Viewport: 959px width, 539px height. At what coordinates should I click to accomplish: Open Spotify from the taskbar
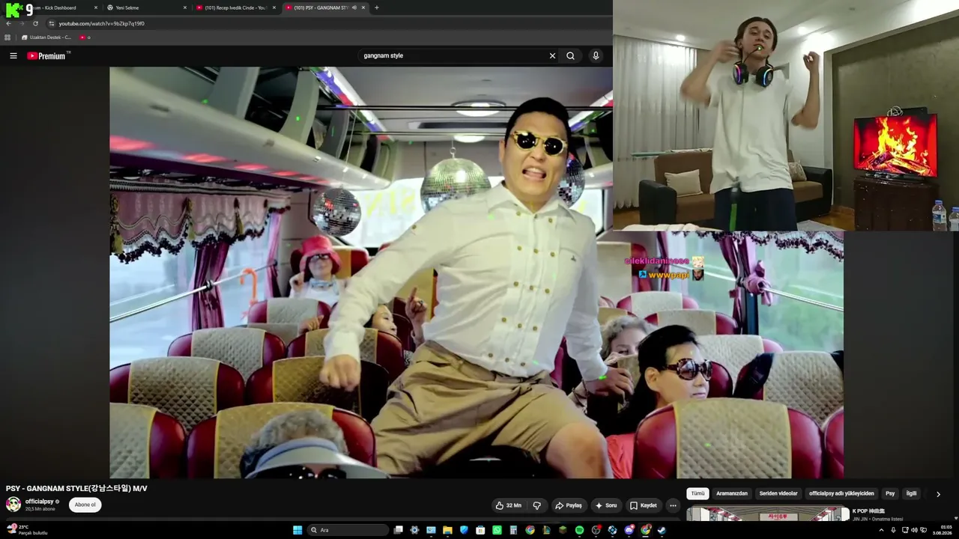tap(579, 530)
